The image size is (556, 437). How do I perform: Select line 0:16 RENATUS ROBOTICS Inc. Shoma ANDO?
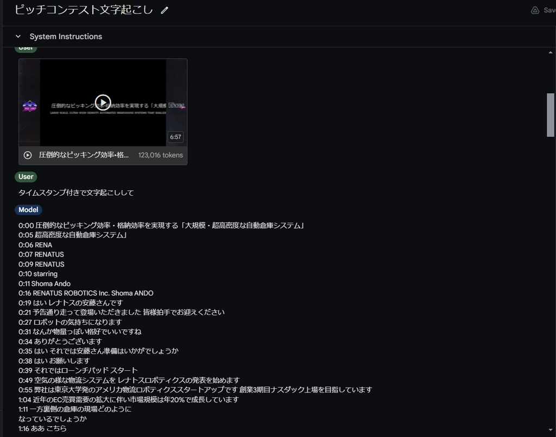pyautogui.click(x=86, y=293)
